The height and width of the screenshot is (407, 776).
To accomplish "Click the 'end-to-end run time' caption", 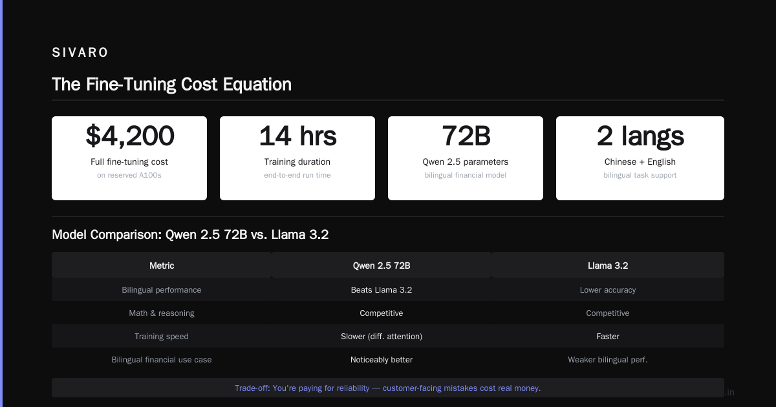I will (x=297, y=175).
